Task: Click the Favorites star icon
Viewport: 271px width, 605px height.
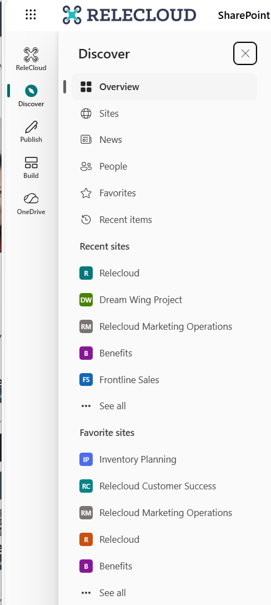Action: [86, 193]
